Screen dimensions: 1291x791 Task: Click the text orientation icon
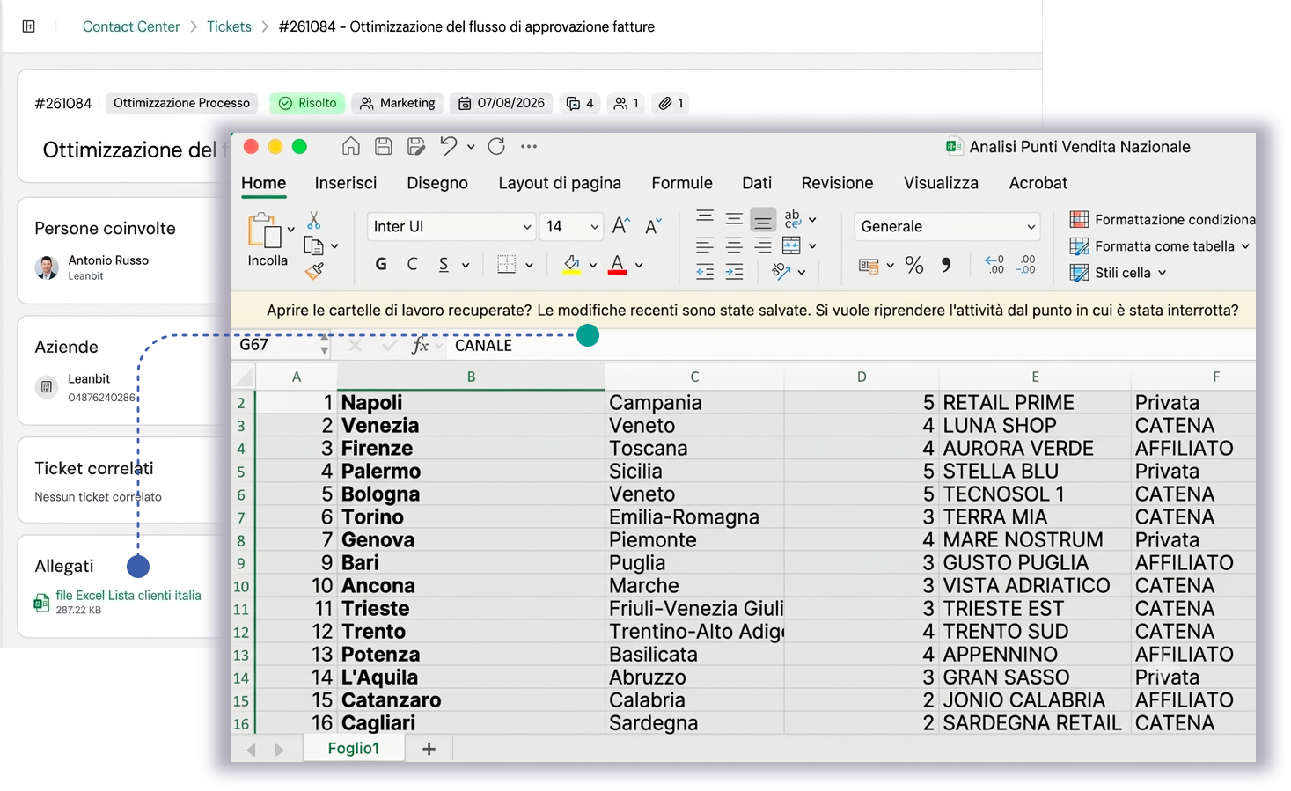(781, 272)
